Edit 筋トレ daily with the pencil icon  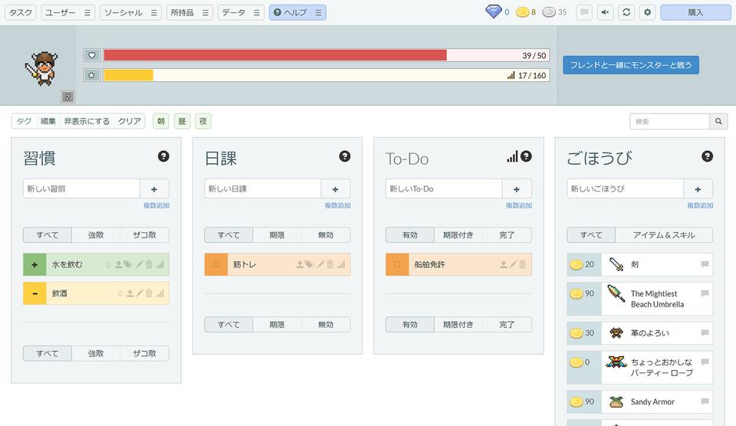click(320, 264)
